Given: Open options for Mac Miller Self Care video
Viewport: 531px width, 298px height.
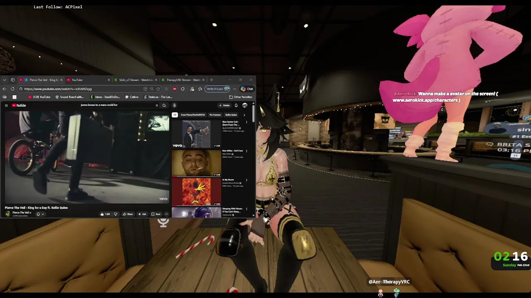Looking at the screenshot, I should pyautogui.click(x=246, y=151).
